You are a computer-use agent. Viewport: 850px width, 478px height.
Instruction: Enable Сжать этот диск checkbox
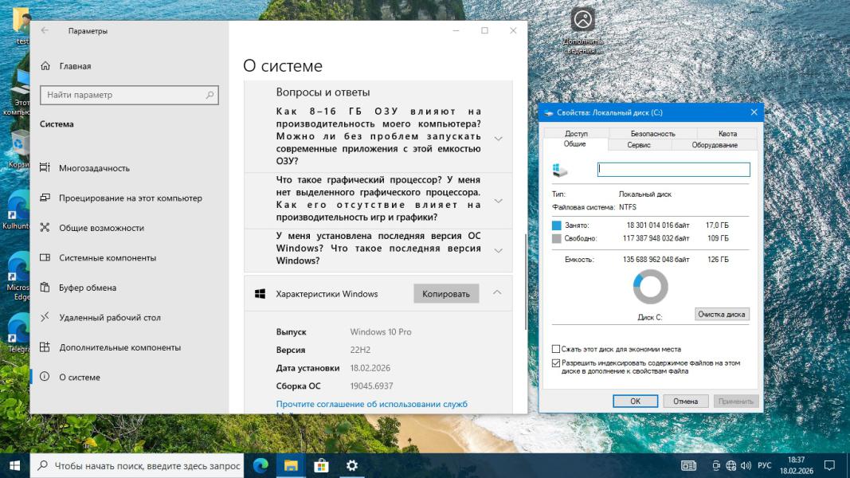click(556, 349)
